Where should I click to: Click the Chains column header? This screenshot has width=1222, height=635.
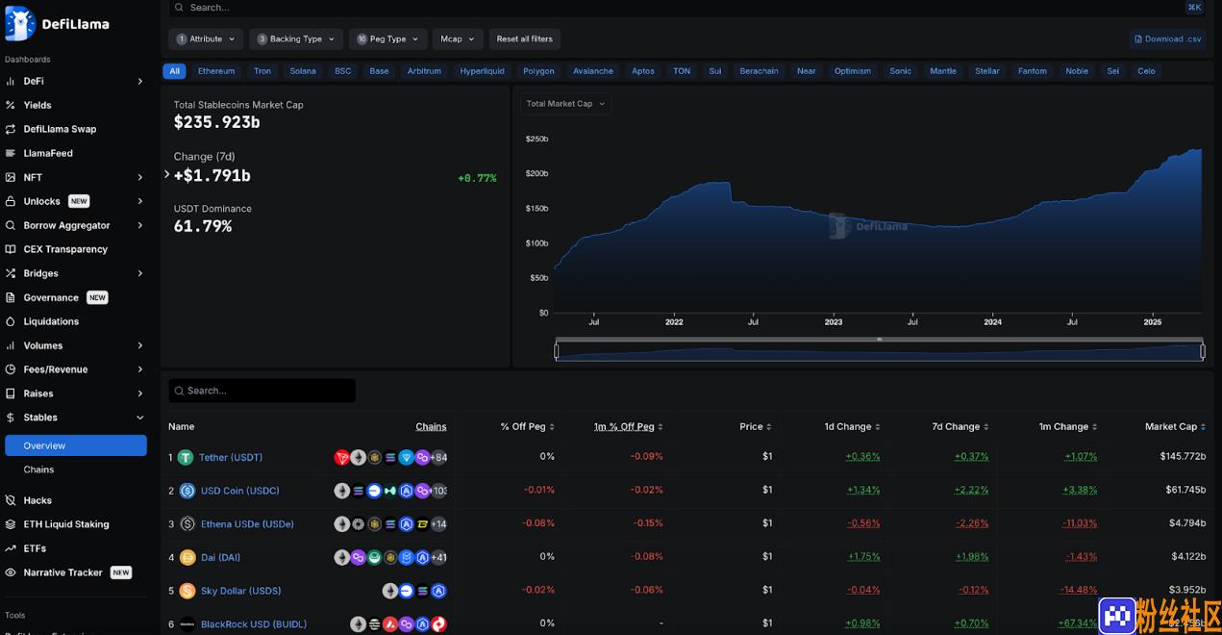tap(431, 426)
